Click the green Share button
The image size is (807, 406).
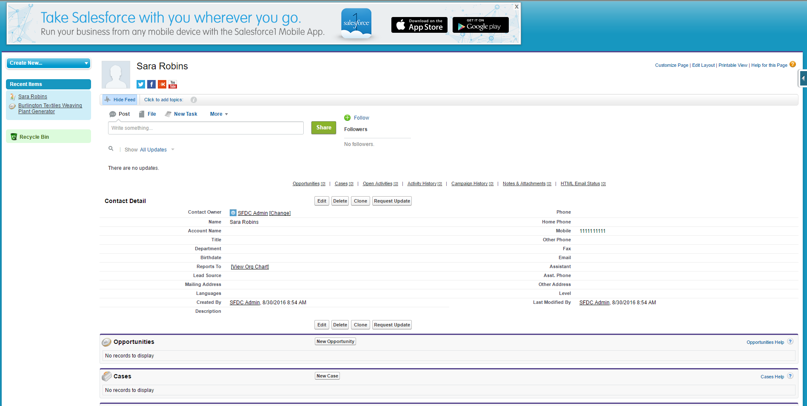pyautogui.click(x=324, y=128)
